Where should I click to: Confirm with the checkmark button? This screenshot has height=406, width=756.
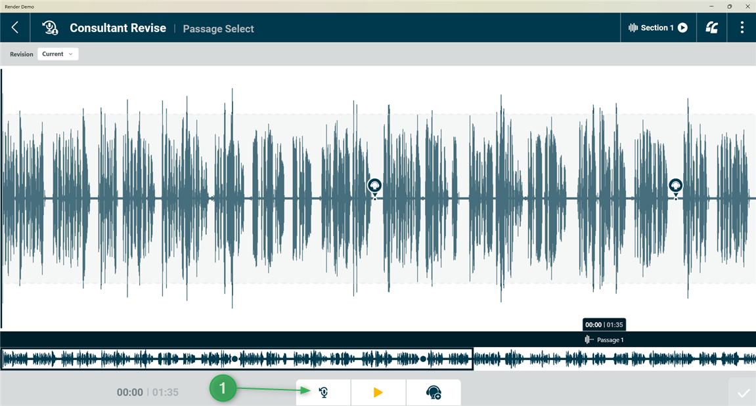[x=742, y=392]
